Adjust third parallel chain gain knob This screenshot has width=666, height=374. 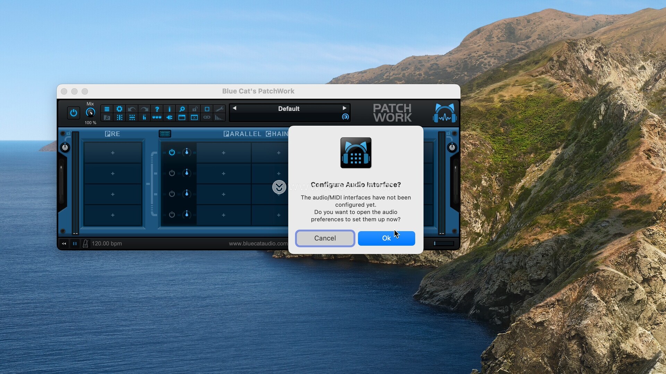(x=187, y=194)
